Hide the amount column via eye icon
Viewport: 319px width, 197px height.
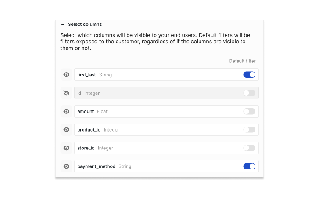[x=67, y=111]
